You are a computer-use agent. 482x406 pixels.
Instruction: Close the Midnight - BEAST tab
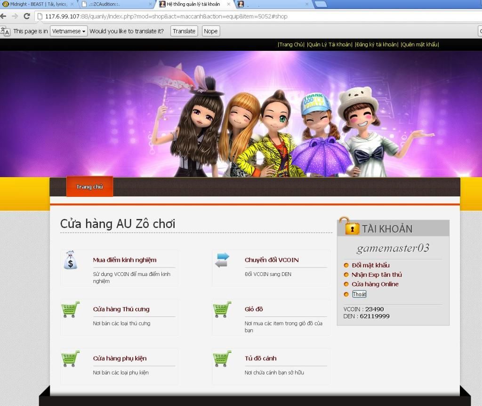(x=72, y=4)
